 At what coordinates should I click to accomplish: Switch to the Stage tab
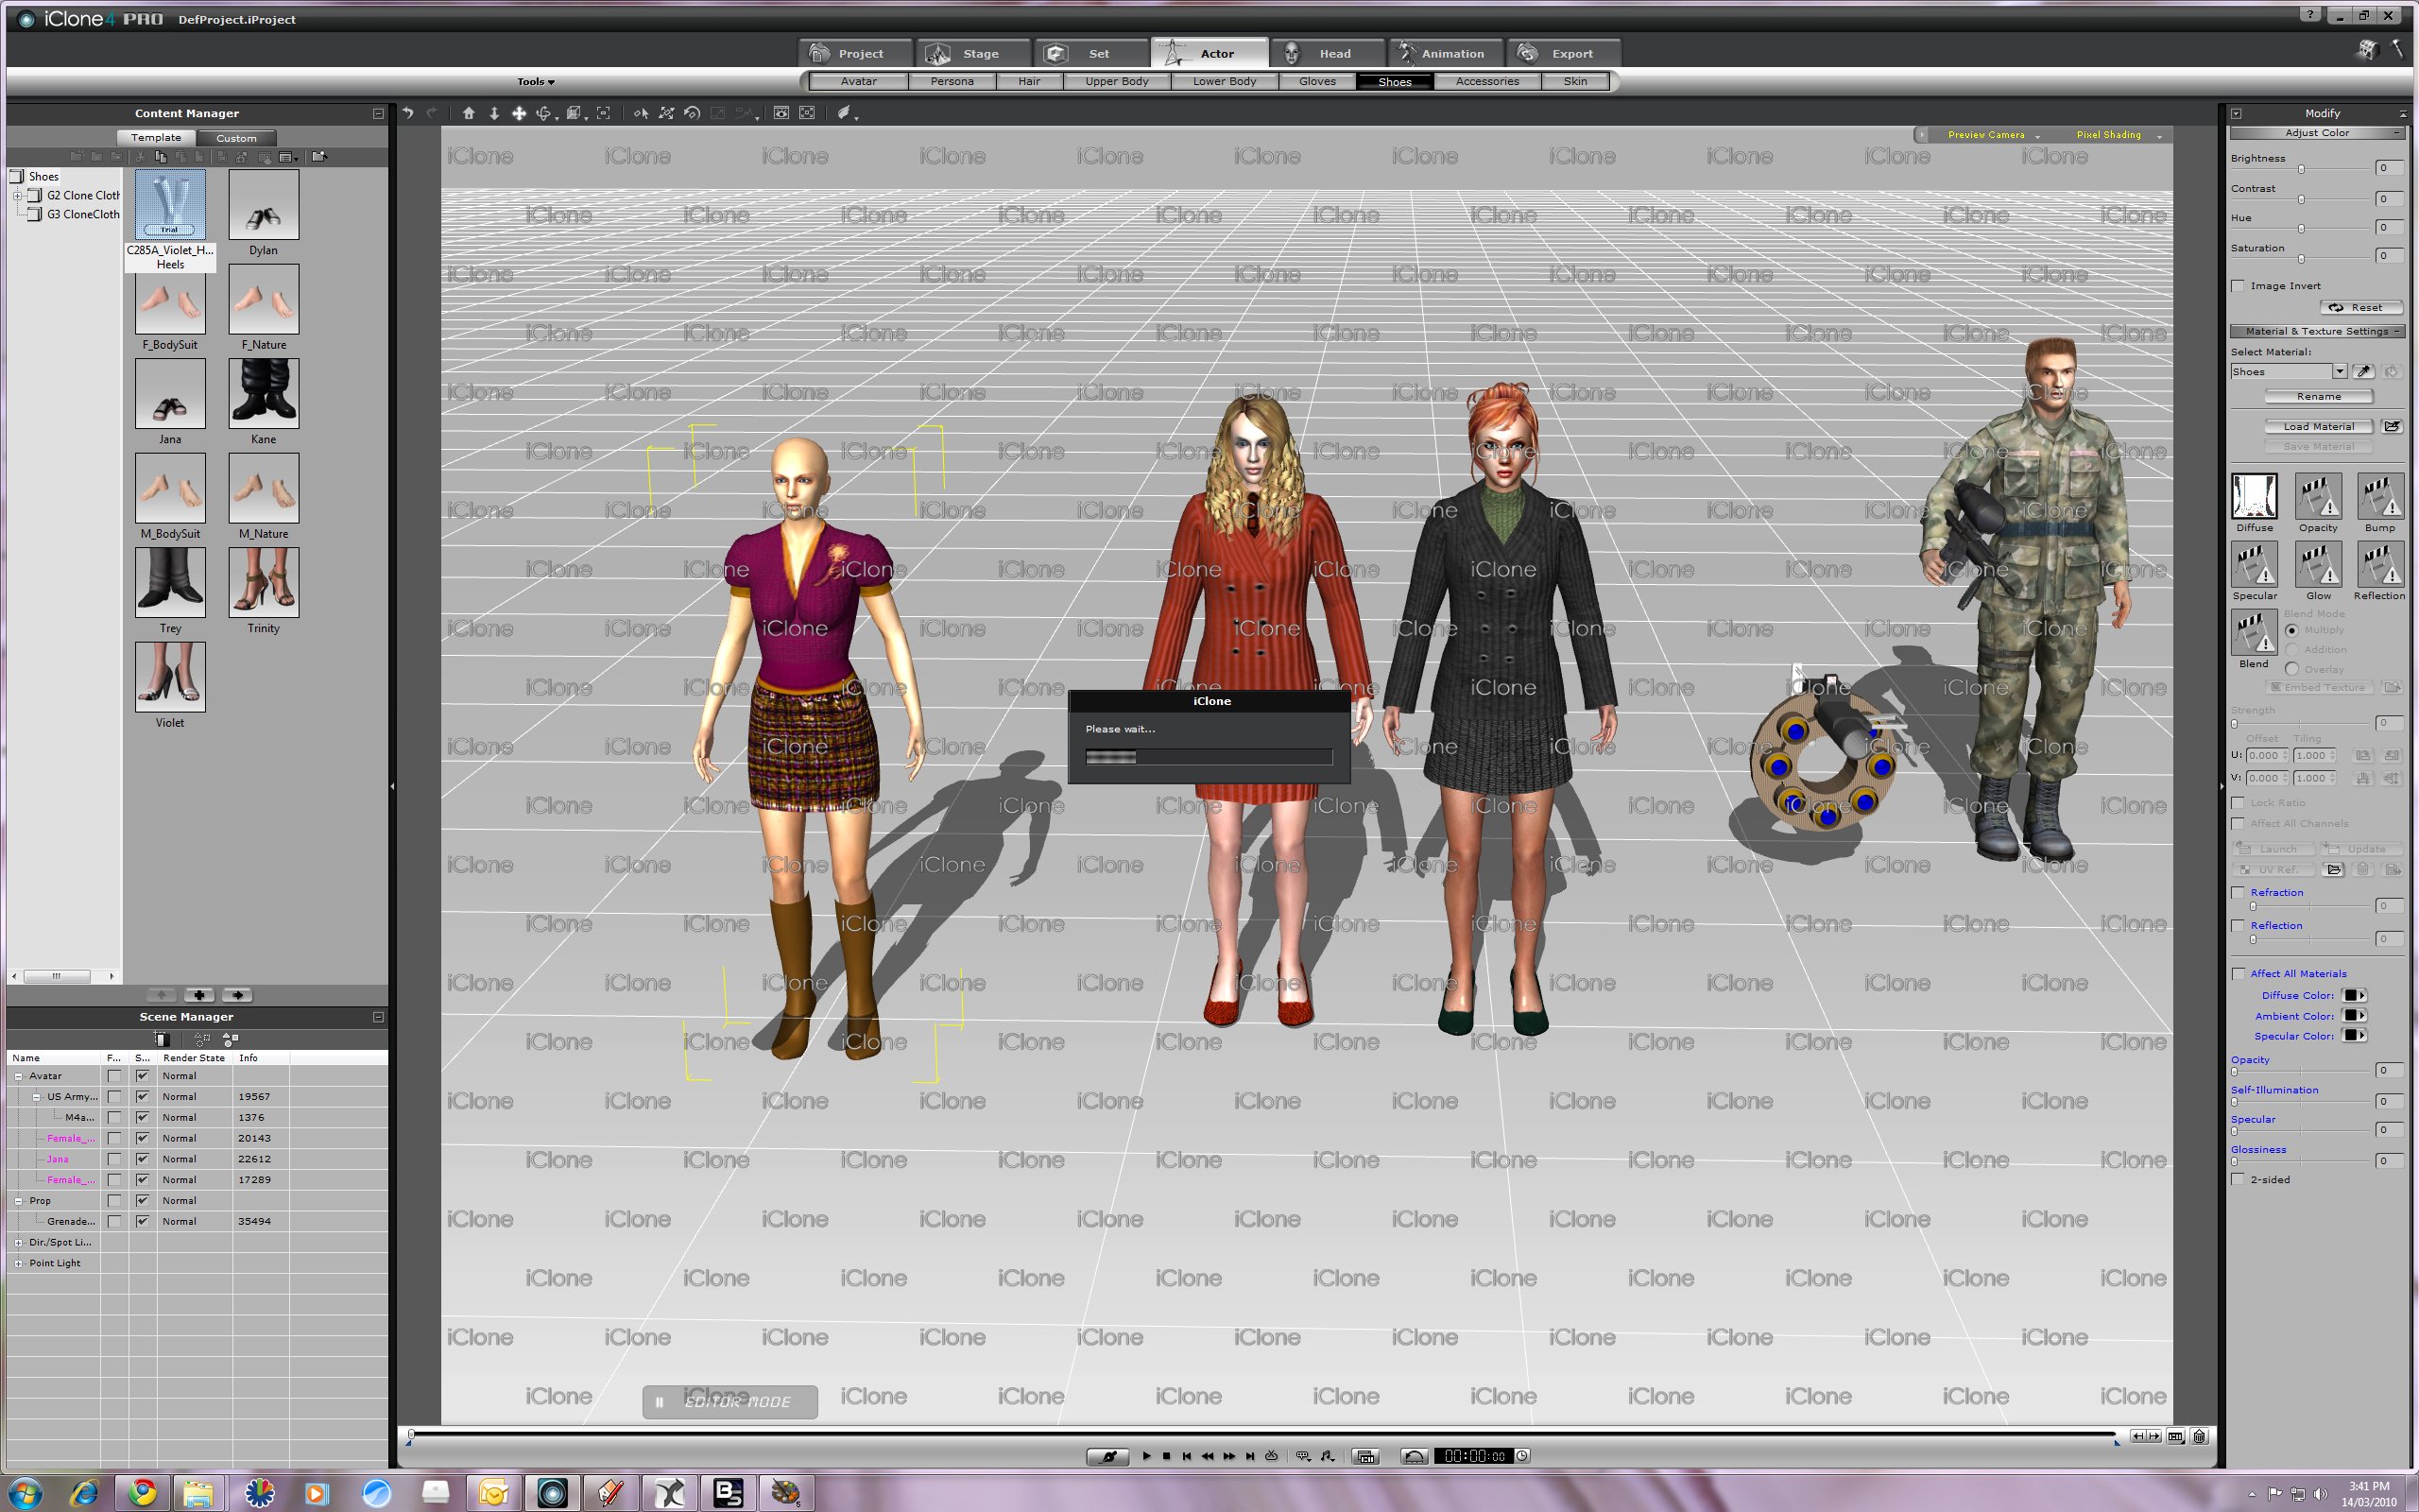(972, 53)
